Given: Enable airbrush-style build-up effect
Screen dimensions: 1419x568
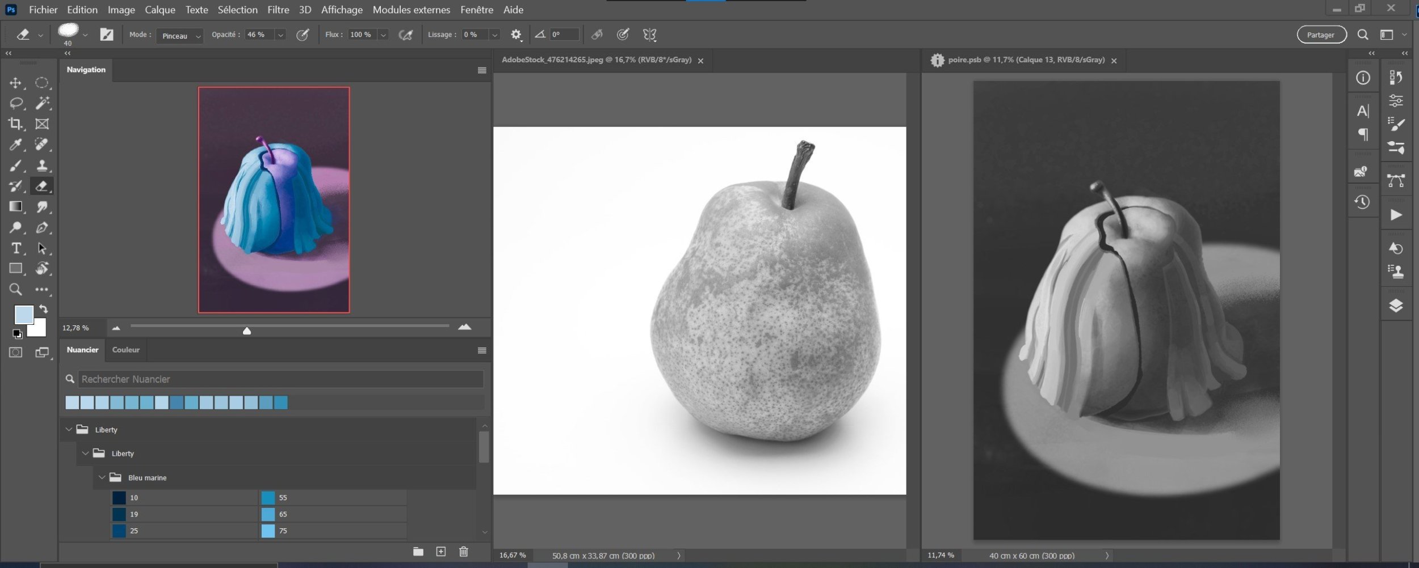Looking at the screenshot, I should (405, 35).
